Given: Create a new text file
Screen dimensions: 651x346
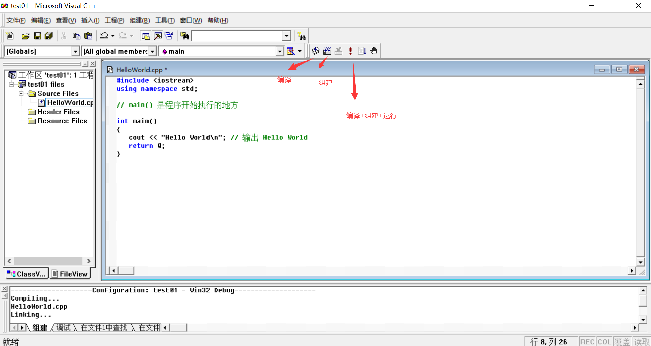Looking at the screenshot, I should click(x=9, y=36).
